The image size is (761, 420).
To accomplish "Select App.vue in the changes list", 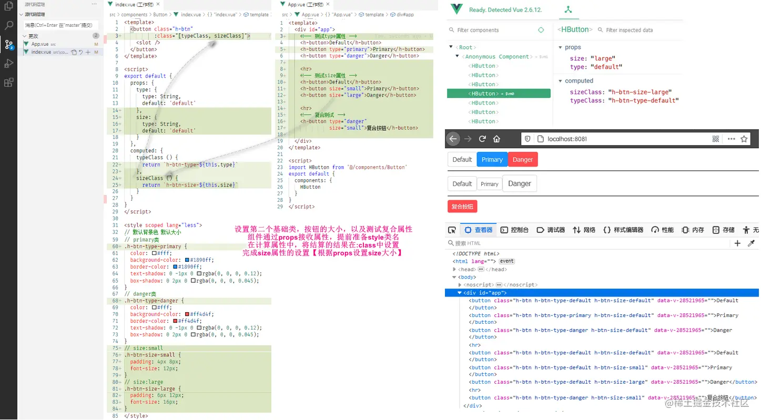I will [x=60, y=44].
